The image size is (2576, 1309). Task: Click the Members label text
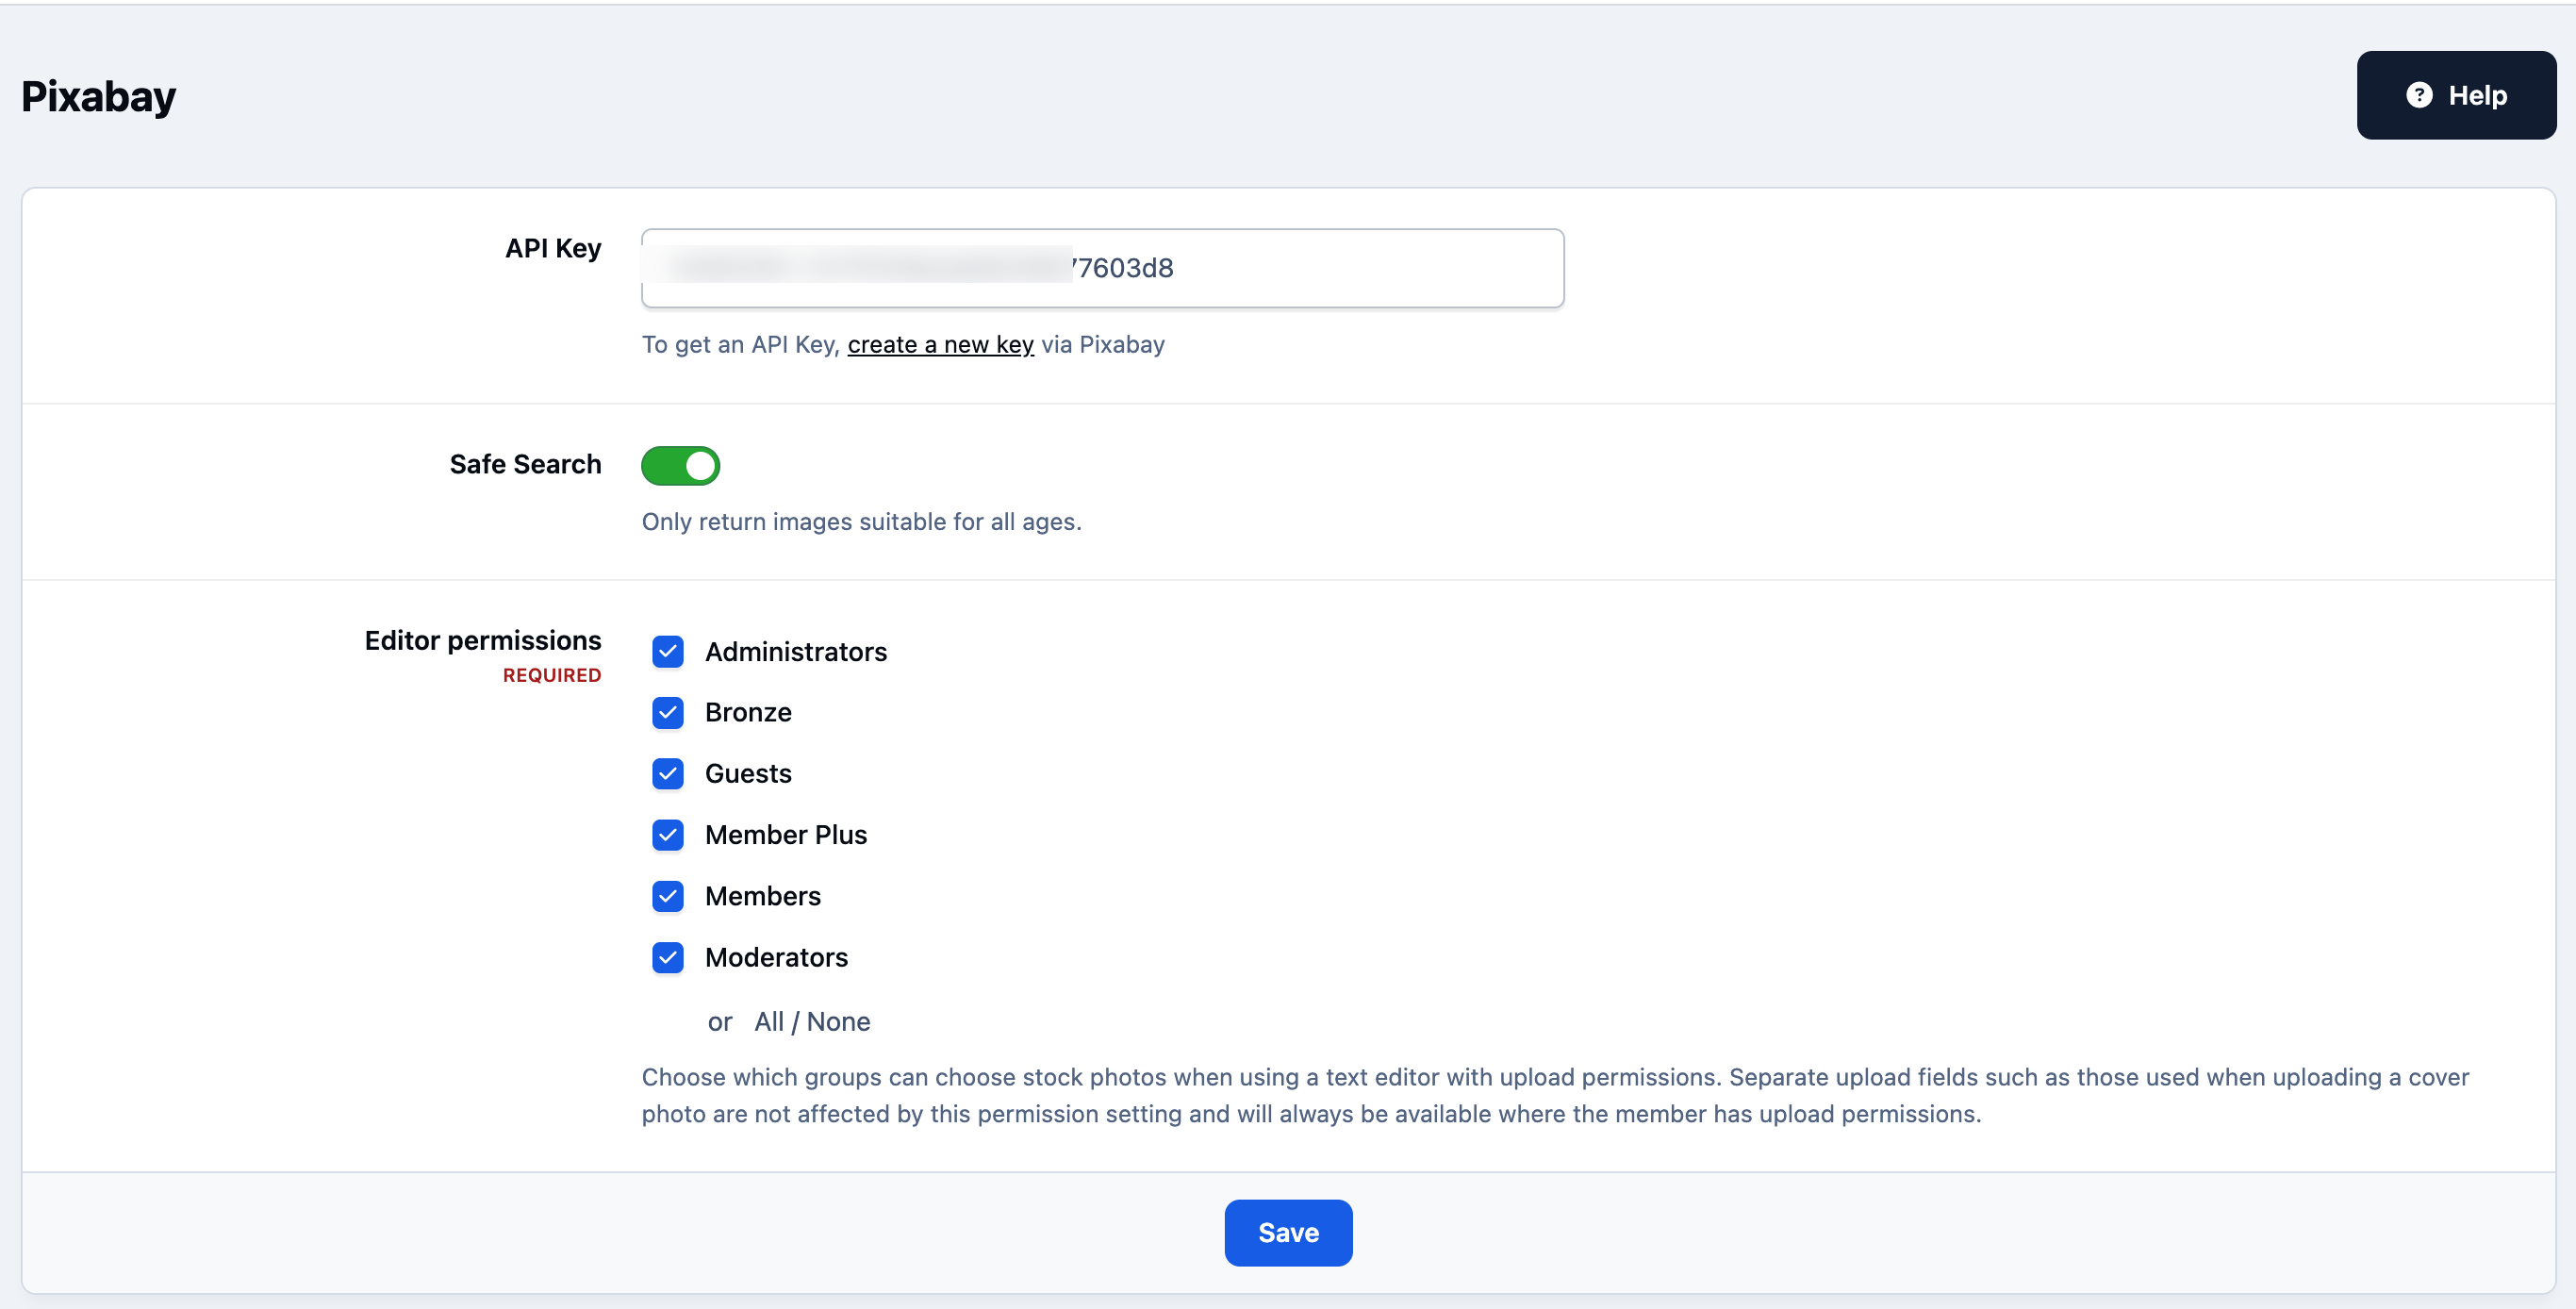click(x=763, y=896)
